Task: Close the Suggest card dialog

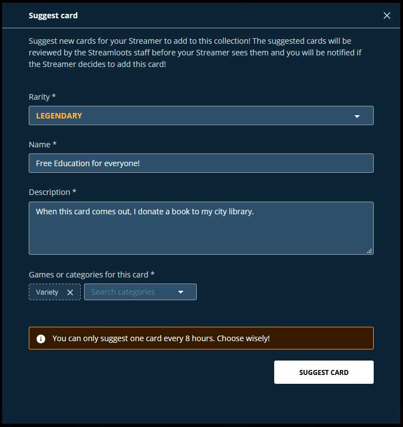Action: point(387,16)
